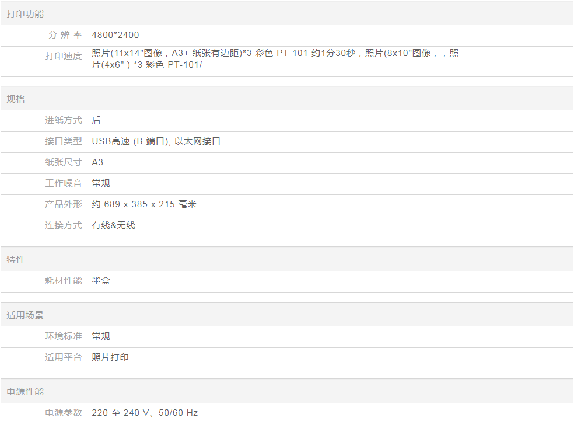Viewport: 574px width, 424px height.
Task: Click the 接口类型 row label
Action: pos(64,141)
